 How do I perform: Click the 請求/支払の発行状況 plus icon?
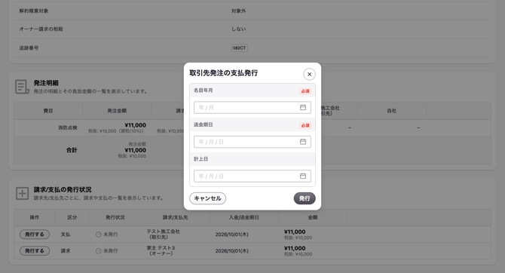[x=22, y=193]
